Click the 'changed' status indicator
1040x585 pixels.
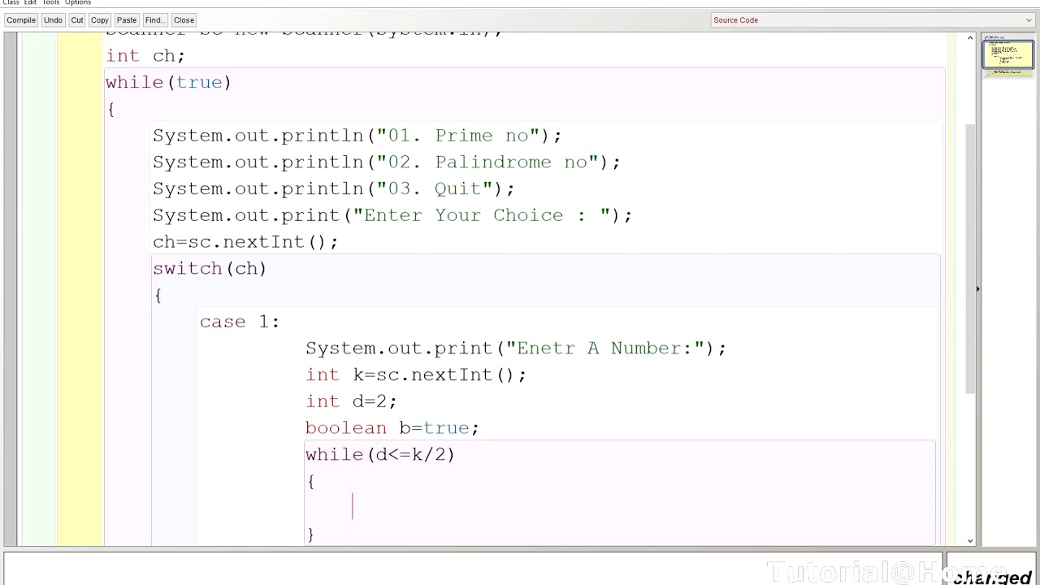992,577
